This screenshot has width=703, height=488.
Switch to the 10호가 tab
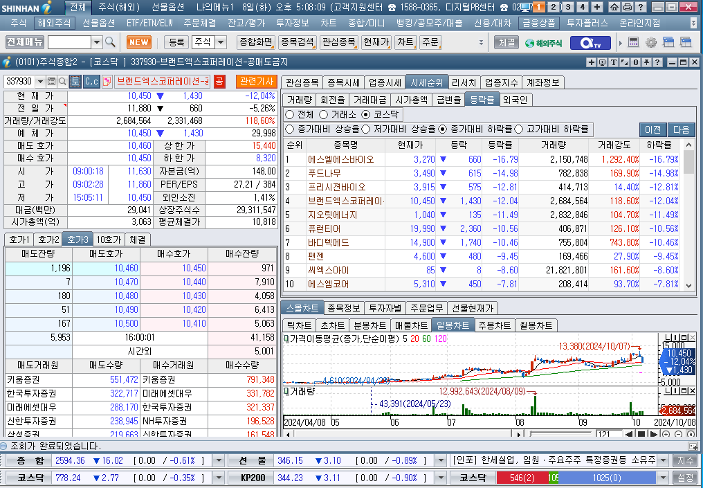pyautogui.click(x=109, y=240)
